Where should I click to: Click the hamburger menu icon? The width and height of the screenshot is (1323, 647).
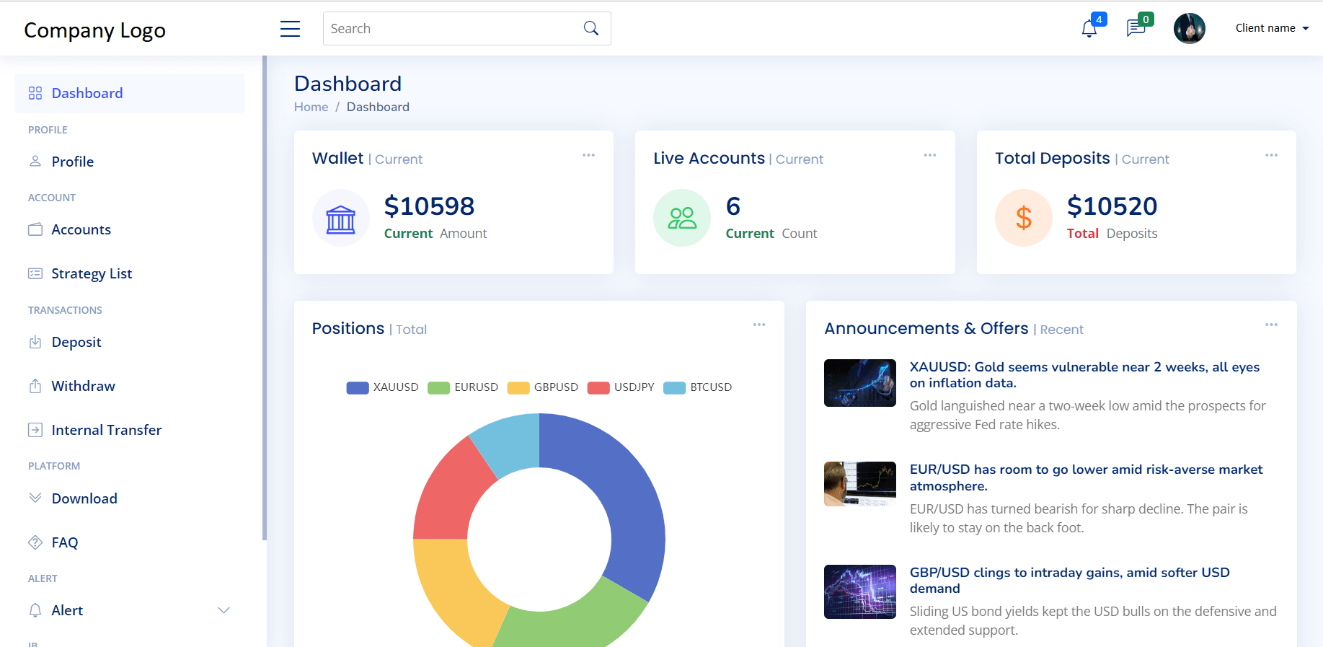pyautogui.click(x=290, y=29)
